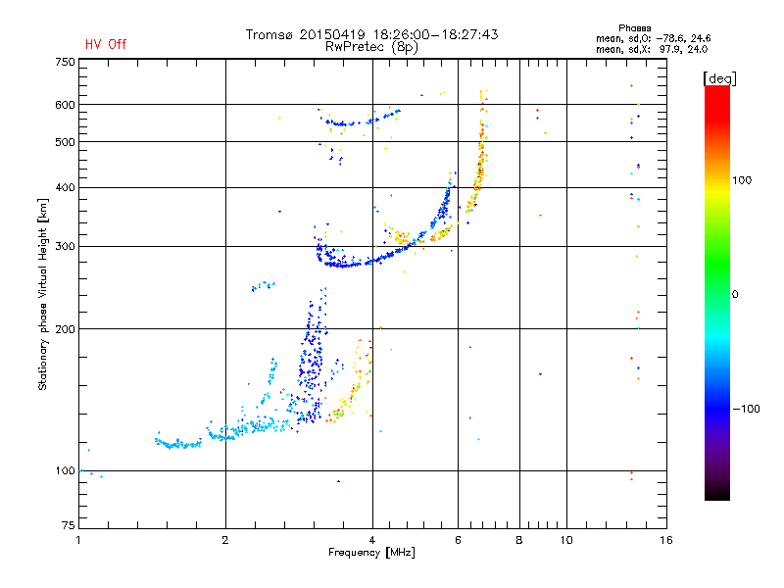Click the 'Frequency [MHz]' axis title

(x=371, y=553)
